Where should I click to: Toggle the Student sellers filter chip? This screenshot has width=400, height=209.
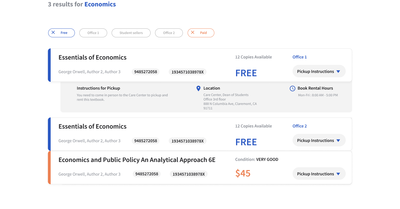pos(131,33)
